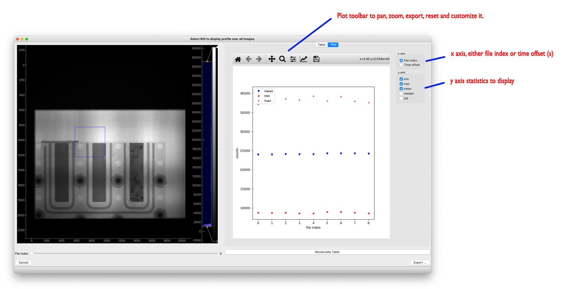Switch to the Table tab
Viewport: 564px width, 289px height.
321,45
